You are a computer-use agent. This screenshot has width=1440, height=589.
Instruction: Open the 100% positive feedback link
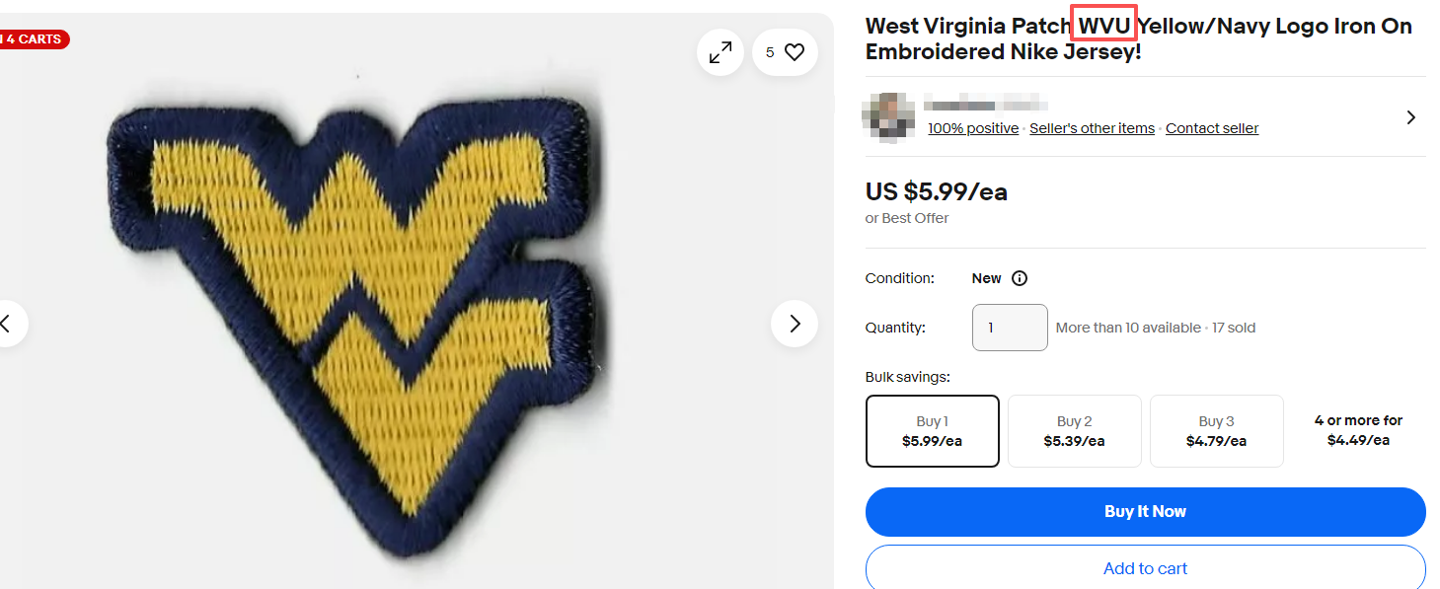[972, 127]
